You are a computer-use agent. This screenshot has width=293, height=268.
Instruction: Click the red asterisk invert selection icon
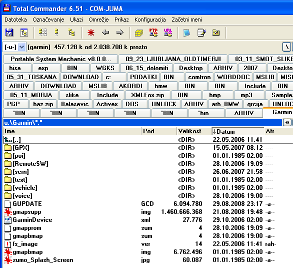tap(91, 33)
